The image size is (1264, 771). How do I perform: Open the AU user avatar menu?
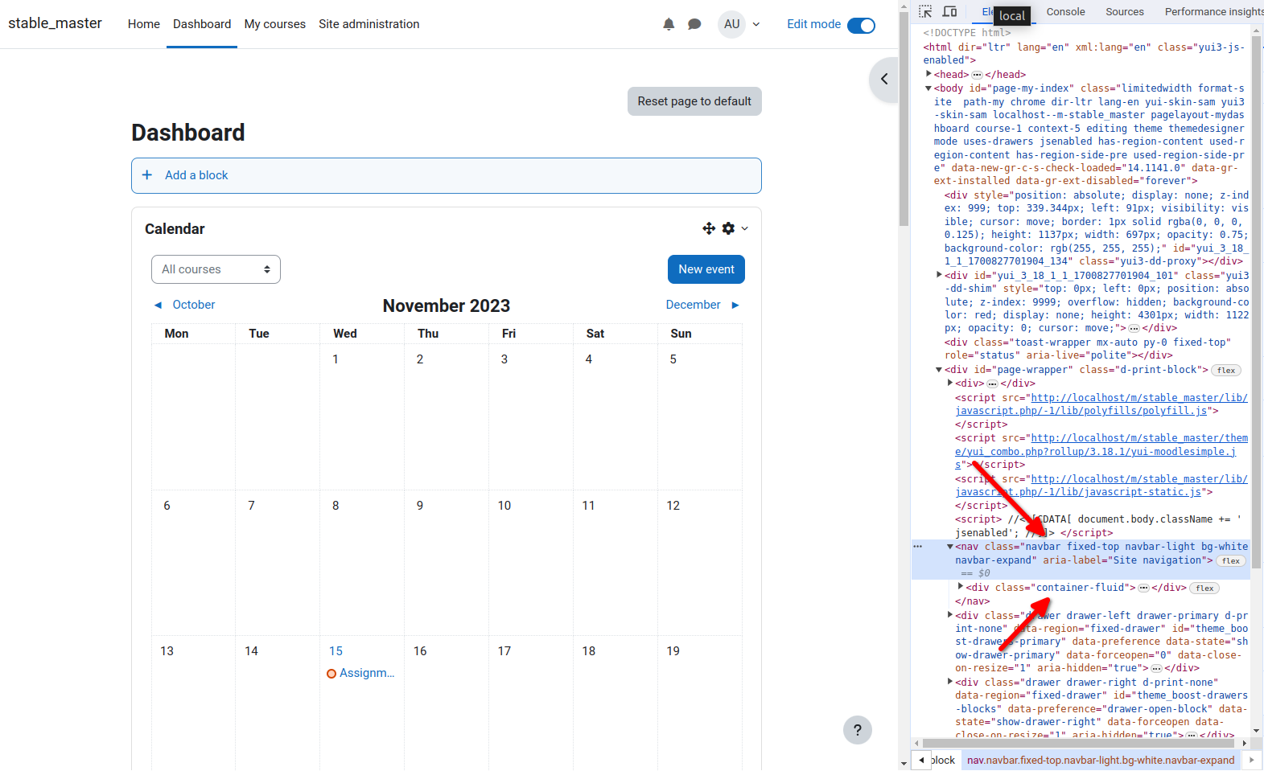click(x=731, y=24)
